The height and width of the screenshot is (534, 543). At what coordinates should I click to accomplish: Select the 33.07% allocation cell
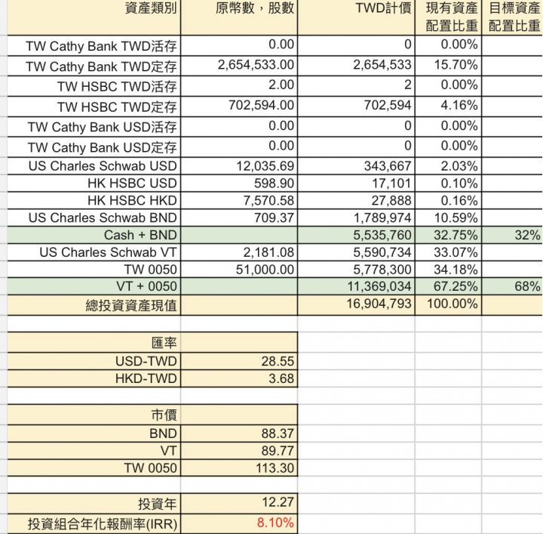(448, 252)
